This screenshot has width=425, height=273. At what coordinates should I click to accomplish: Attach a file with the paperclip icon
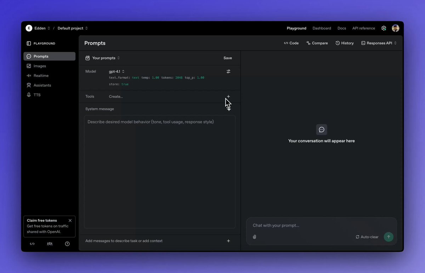254,237
